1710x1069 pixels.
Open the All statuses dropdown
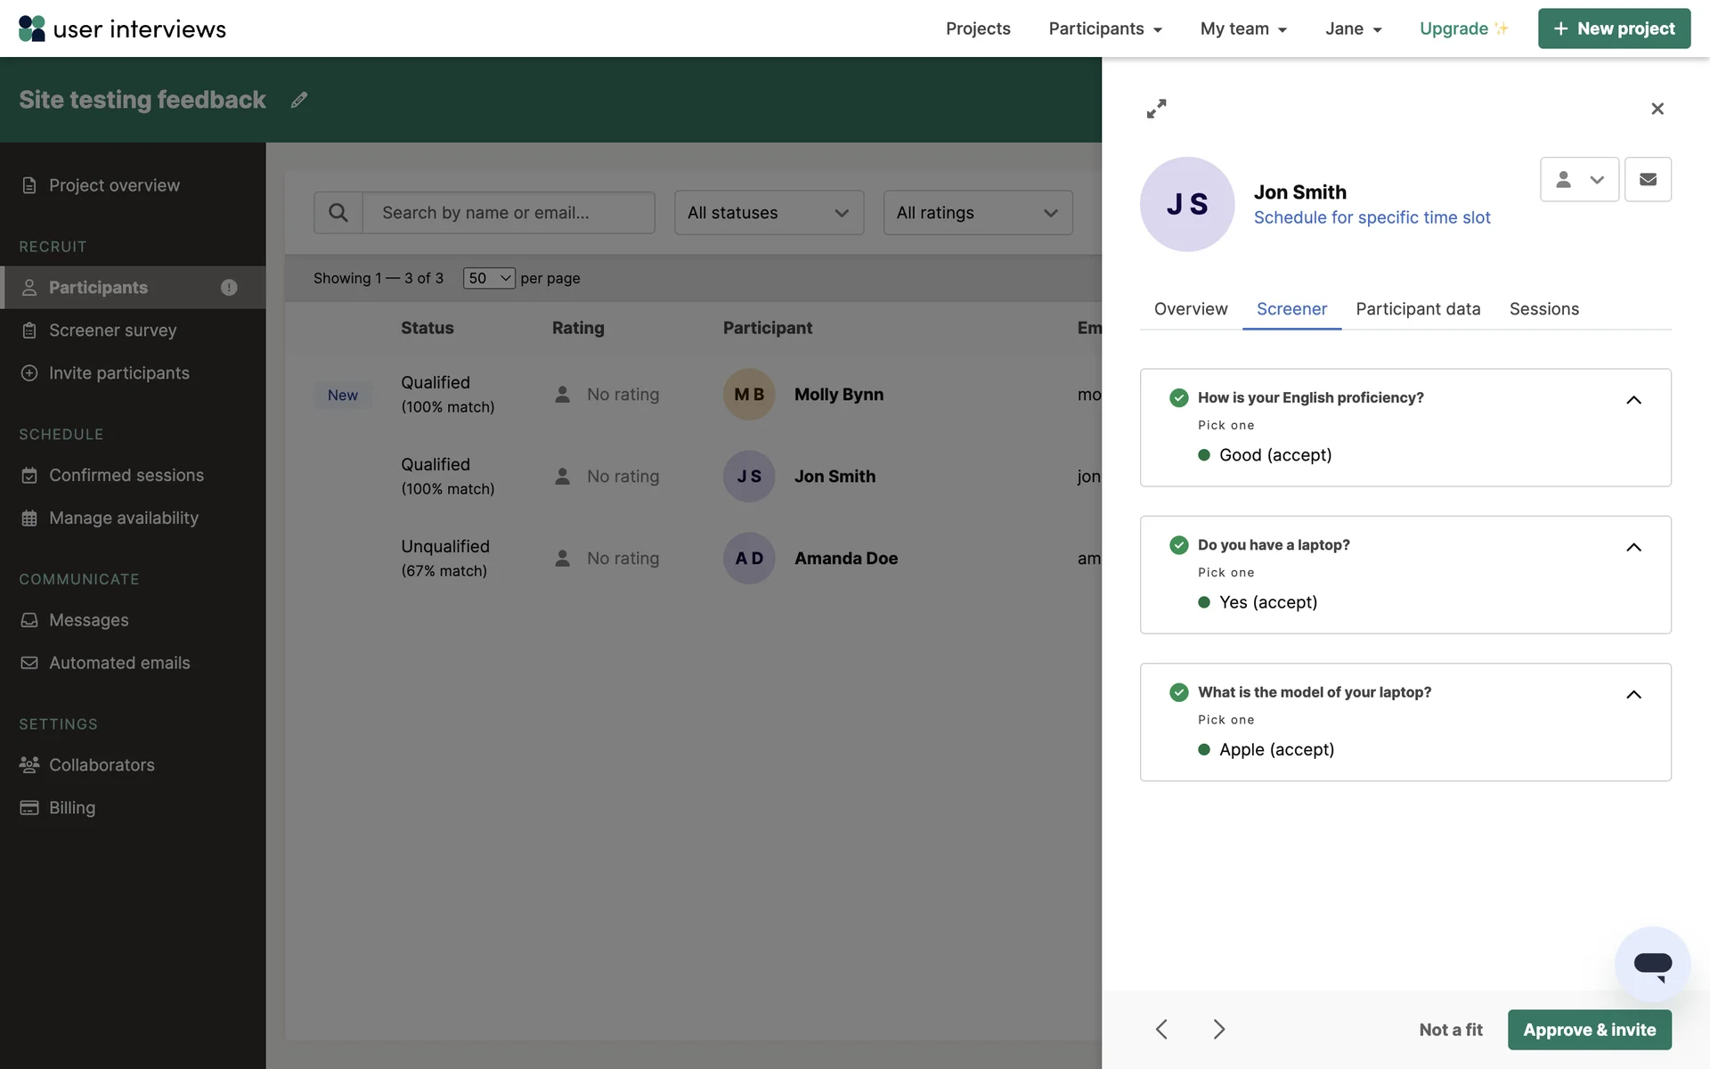(x=769, y=213)
